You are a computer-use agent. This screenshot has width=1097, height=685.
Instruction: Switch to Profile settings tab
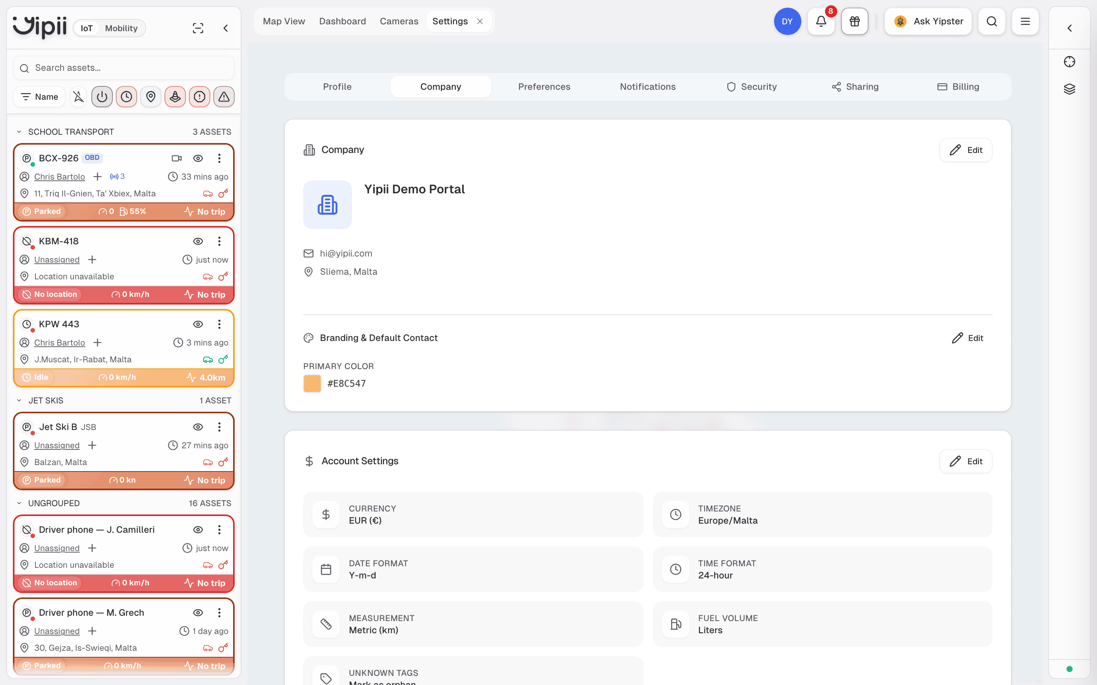(337, 86)
